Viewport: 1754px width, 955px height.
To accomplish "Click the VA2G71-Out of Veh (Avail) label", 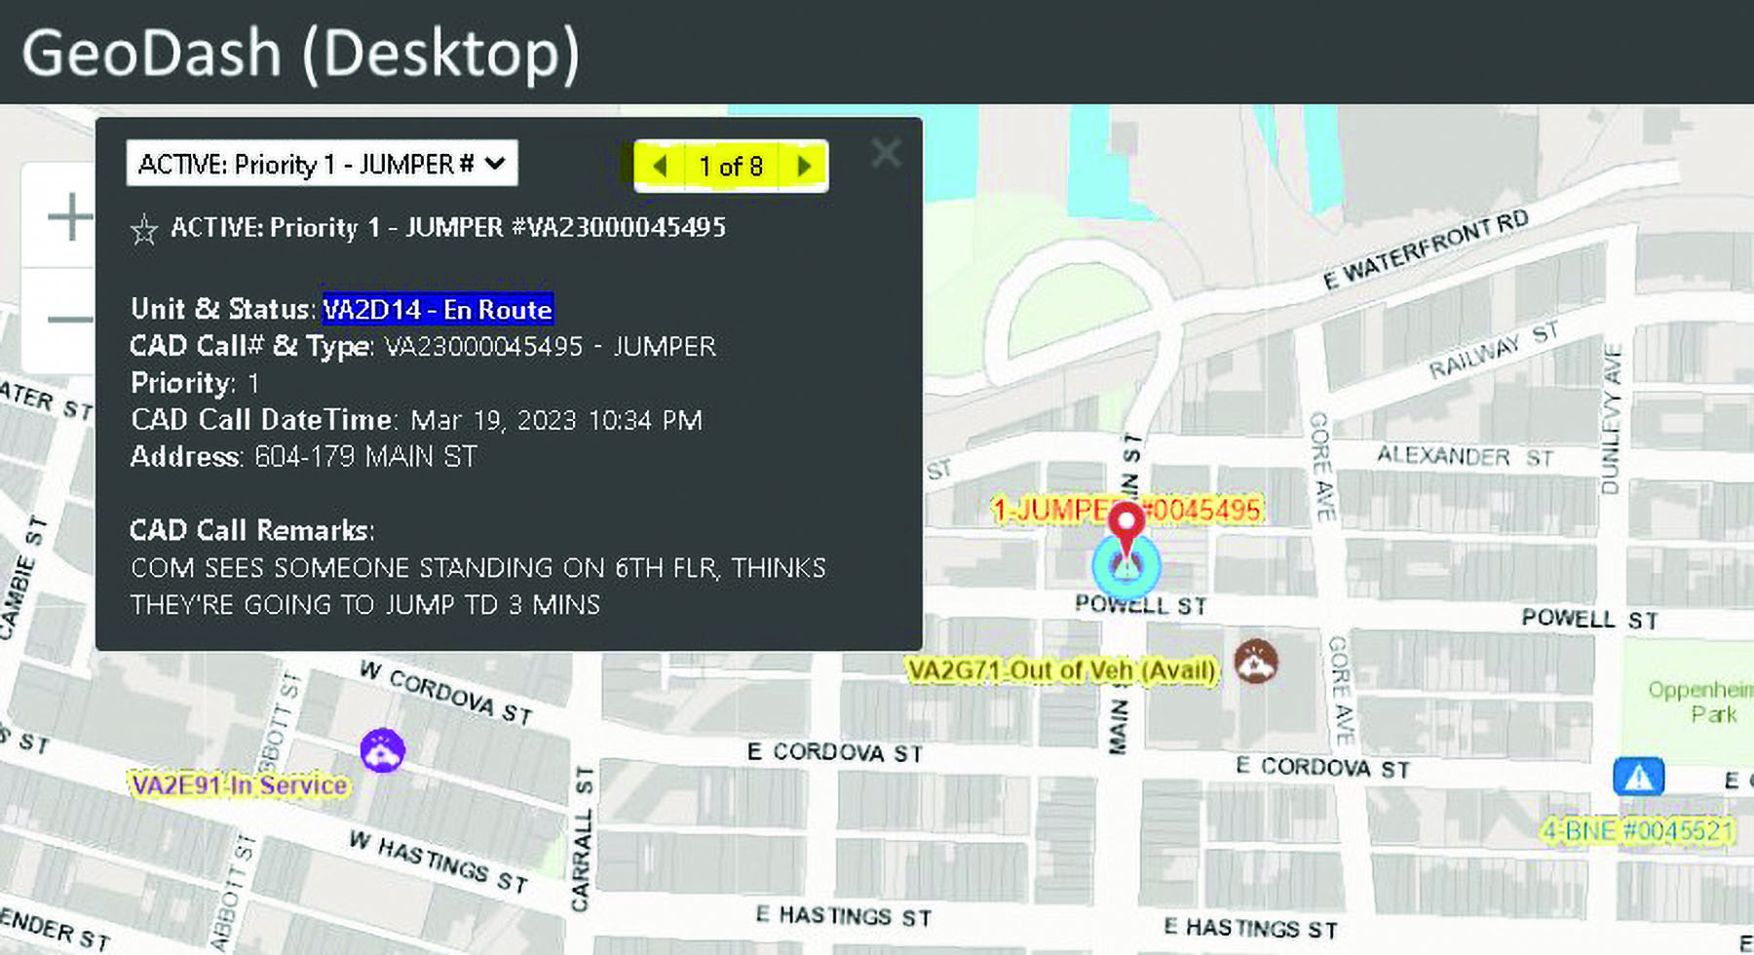I will click(x=1061, y=670).
